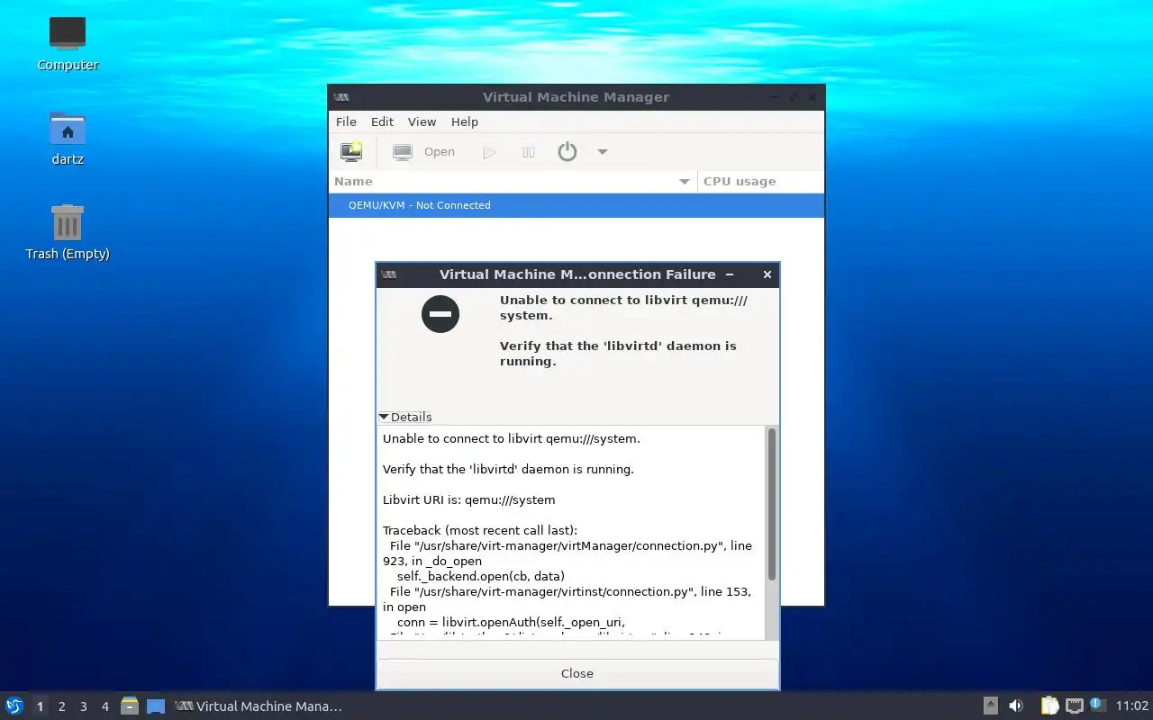
Task: Click the Details text area scrollbar
Action: 771,504
